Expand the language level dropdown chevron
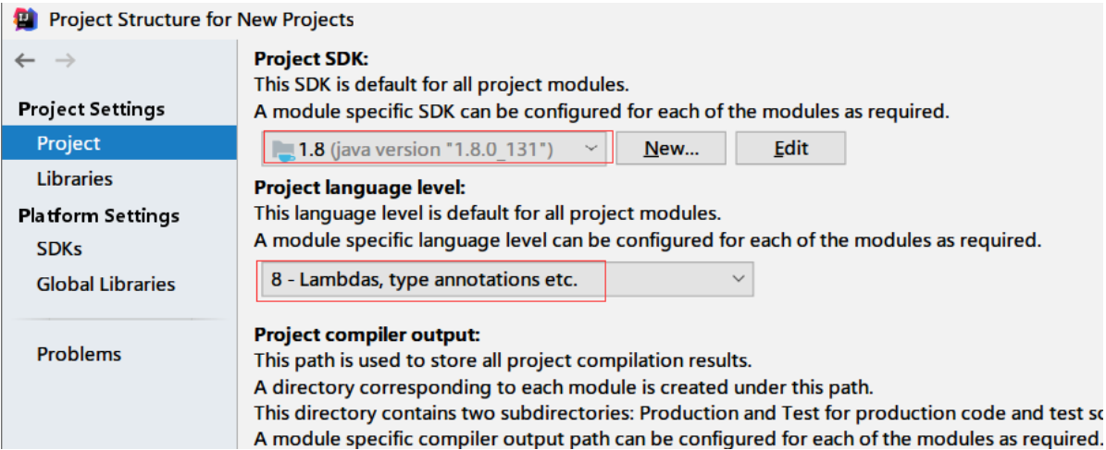This screenshot has height=450, width=1106. coord(739,279)
